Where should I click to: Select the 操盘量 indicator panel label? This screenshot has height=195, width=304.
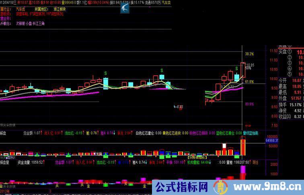tap(6, 163)
